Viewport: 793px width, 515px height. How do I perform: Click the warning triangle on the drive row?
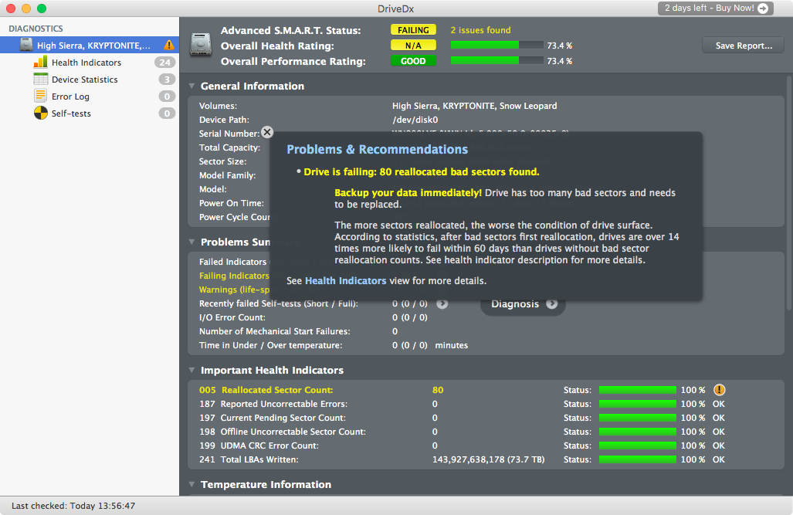tap(169, 45)
